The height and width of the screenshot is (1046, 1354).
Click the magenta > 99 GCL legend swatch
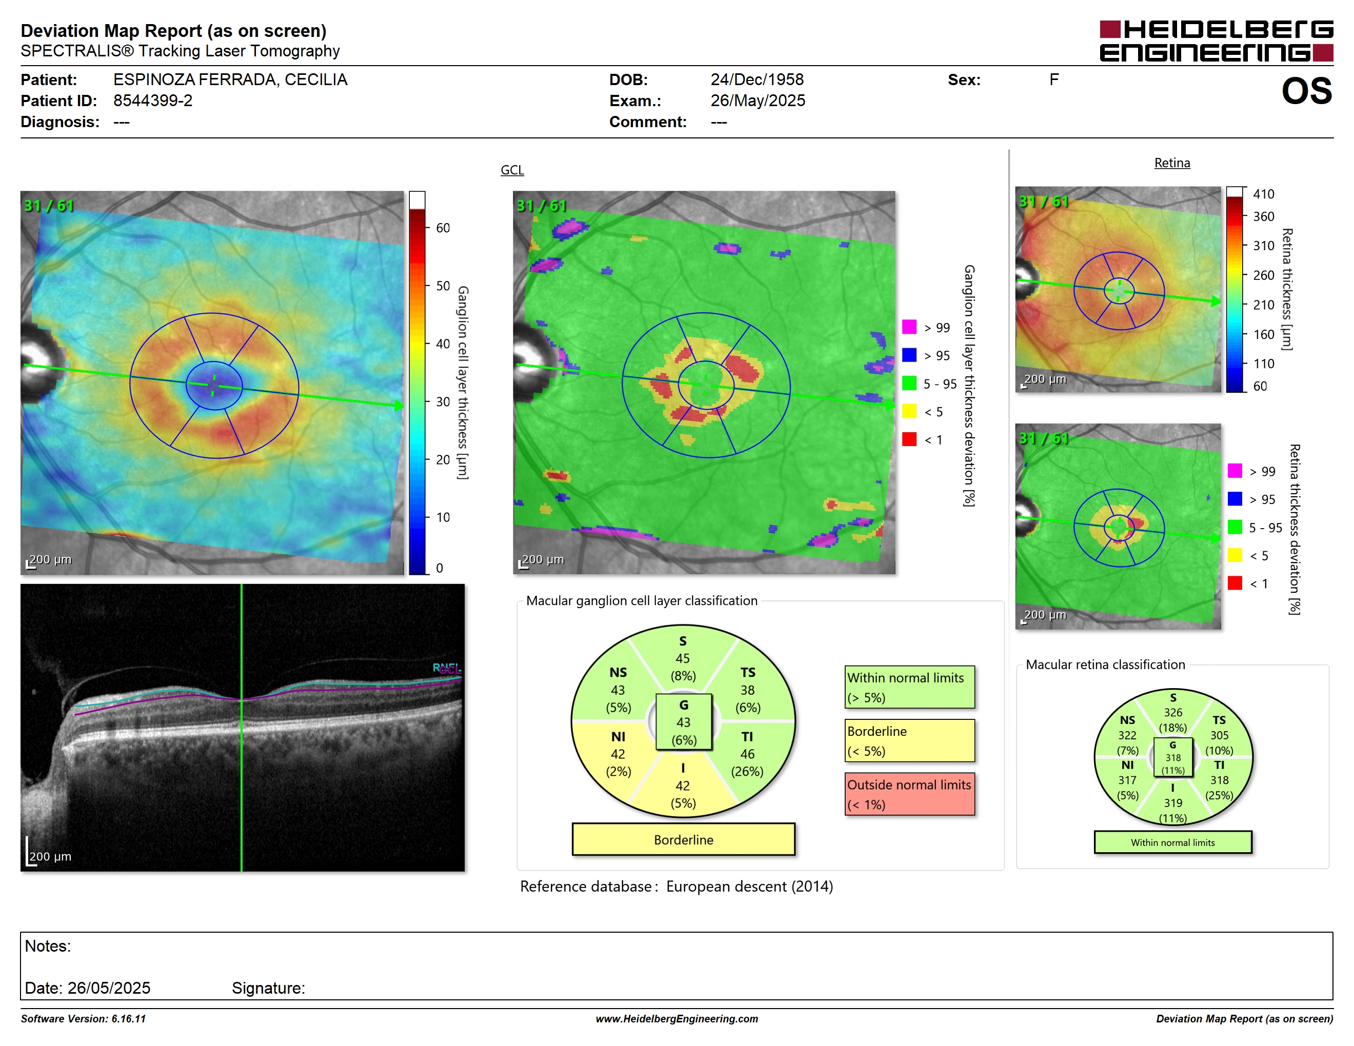coord(909,327)
